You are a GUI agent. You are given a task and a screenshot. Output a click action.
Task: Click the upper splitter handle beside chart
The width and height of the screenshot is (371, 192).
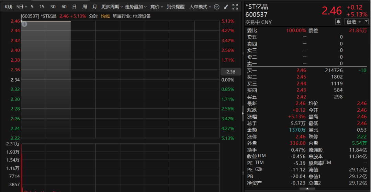[x=243, y=53]
